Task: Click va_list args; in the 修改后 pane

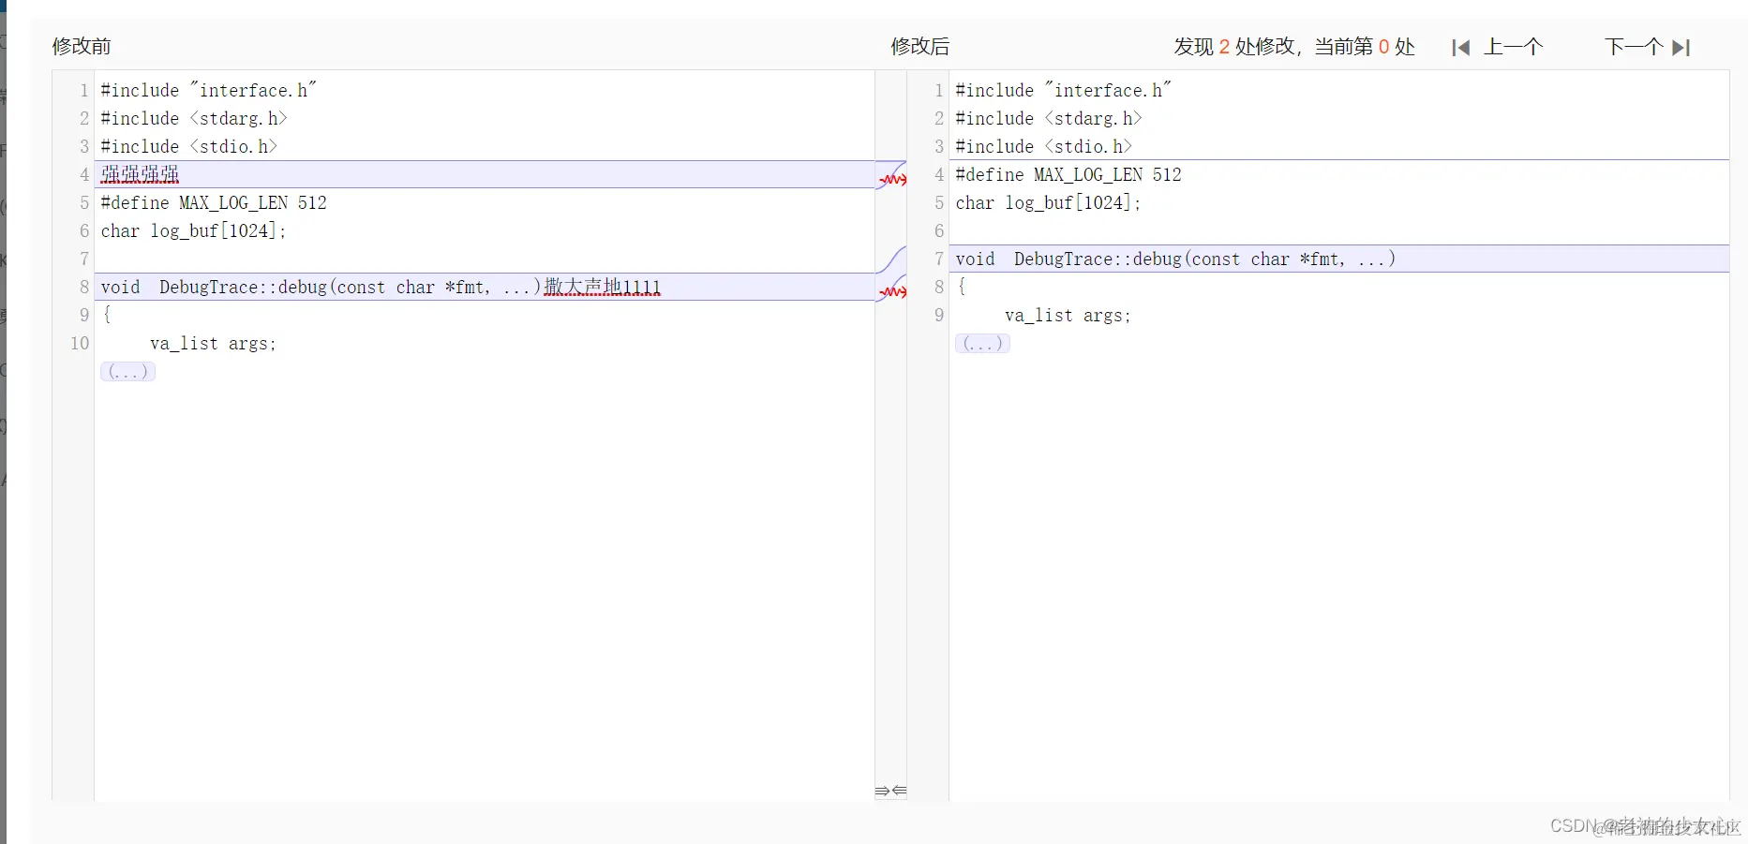Action: [1068, 316]
